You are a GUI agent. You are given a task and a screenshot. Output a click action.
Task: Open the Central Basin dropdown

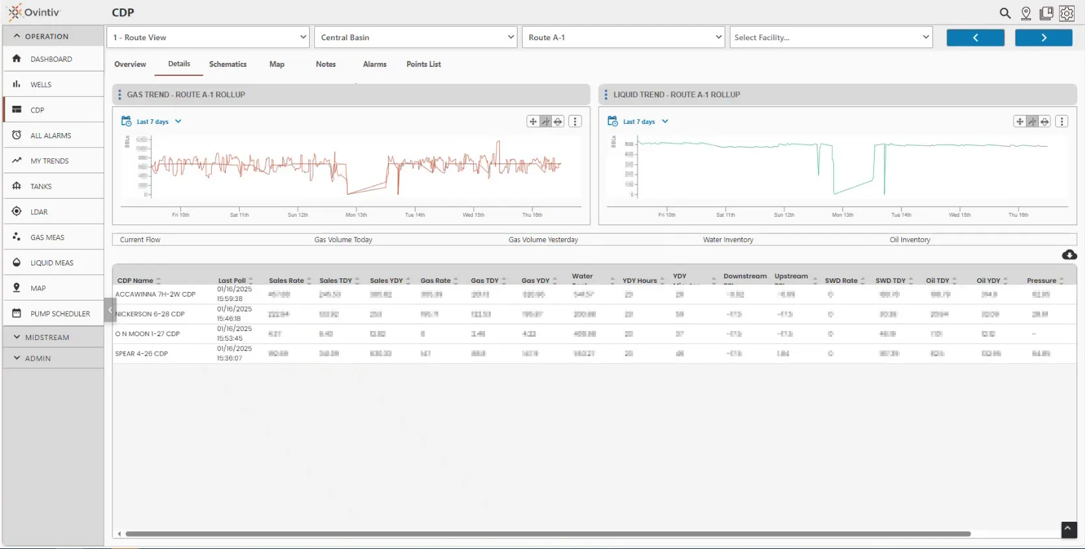click(416, 38)
